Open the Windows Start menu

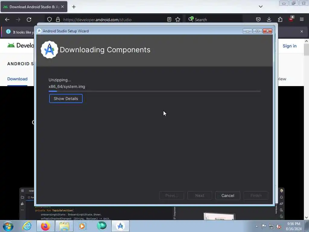coord(8,226)
